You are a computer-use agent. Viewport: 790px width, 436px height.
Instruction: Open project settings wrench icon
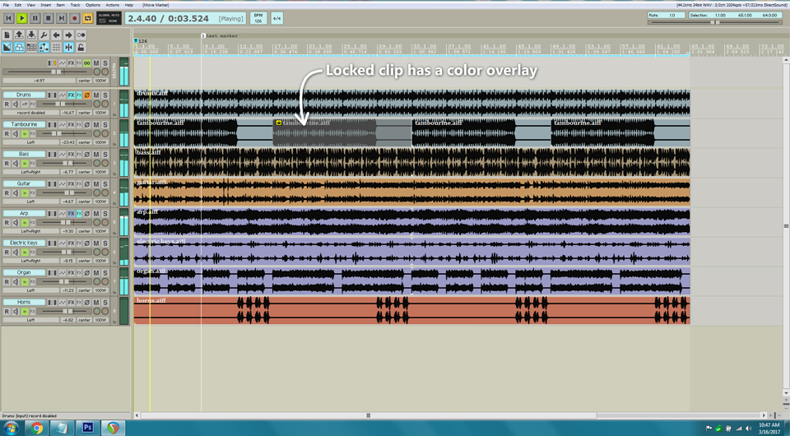click(44, 35)
